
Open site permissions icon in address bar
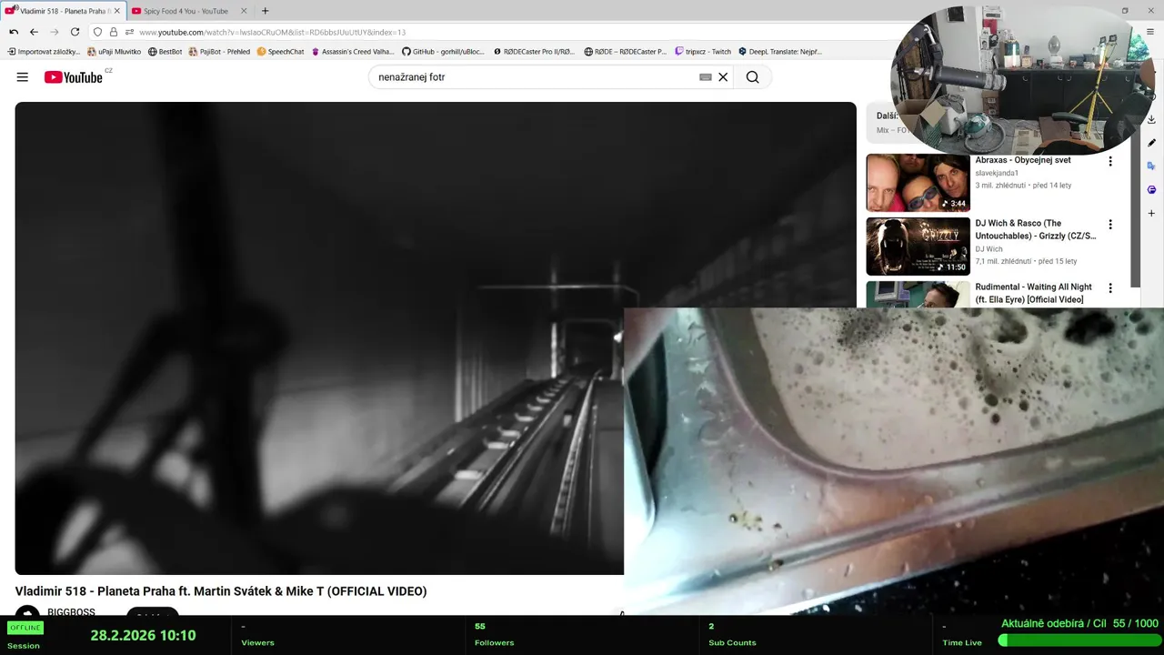click(x=129, y=32)
